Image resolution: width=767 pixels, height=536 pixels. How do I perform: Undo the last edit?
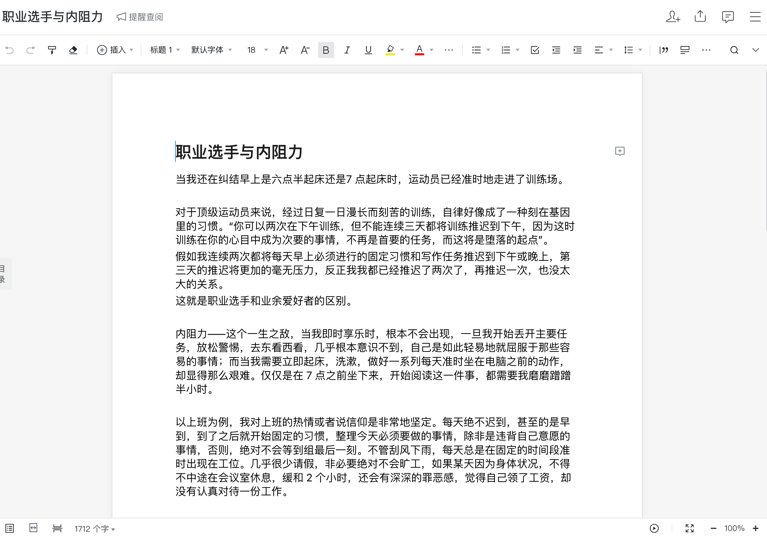[x=10, y=50]
